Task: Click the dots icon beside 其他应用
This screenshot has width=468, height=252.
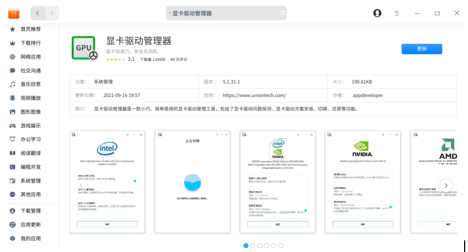Action: tap(13, 194)
